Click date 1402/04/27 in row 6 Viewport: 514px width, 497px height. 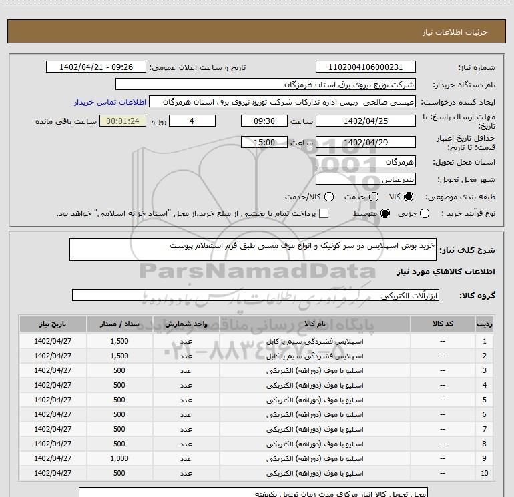tap(53, 414)
